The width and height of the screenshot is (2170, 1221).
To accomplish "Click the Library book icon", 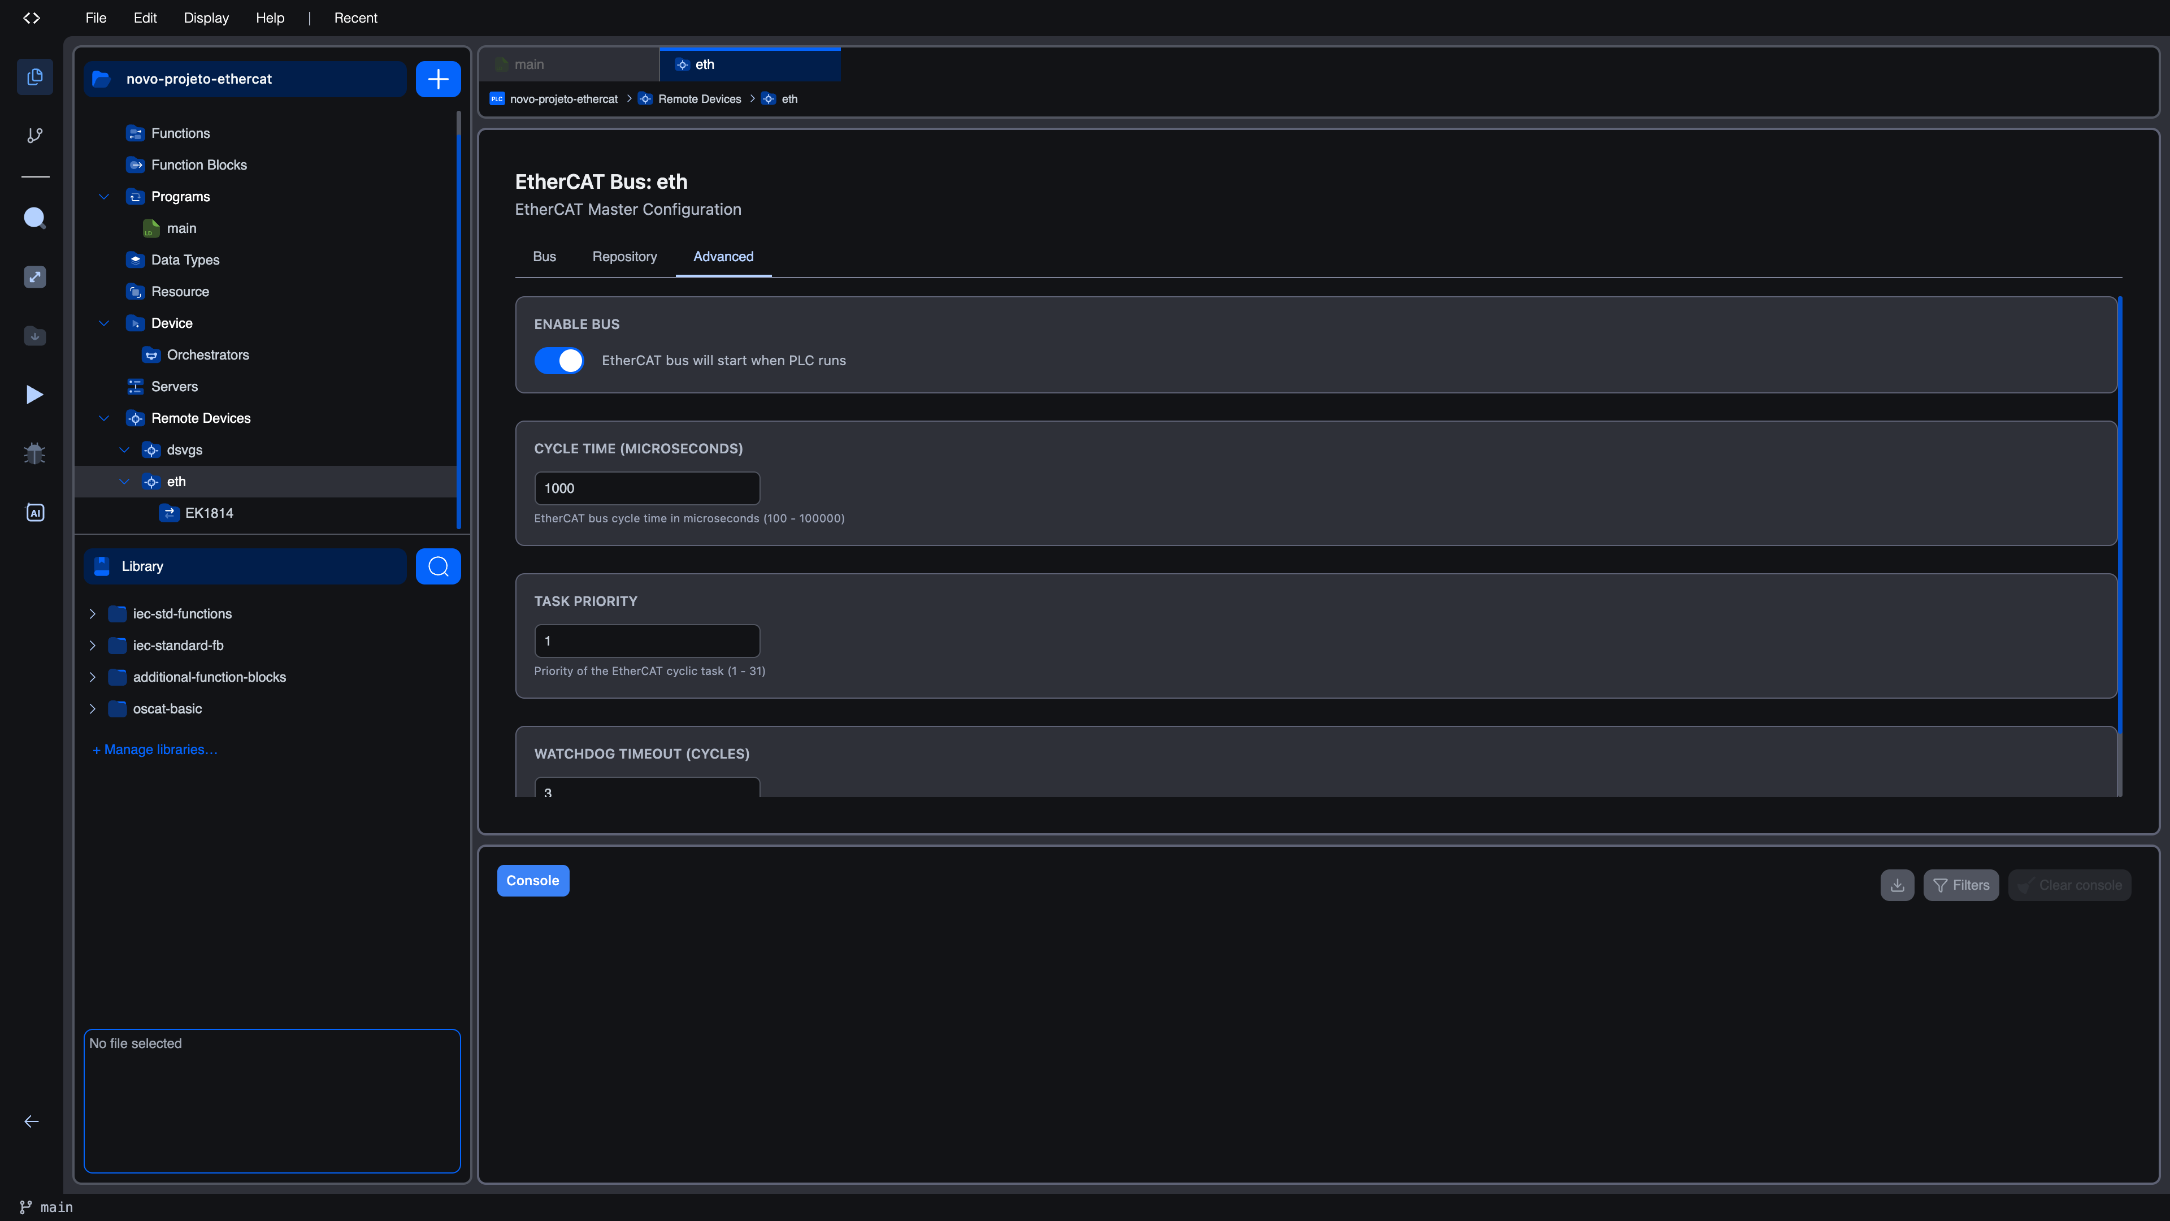I will tap(102, 566).
